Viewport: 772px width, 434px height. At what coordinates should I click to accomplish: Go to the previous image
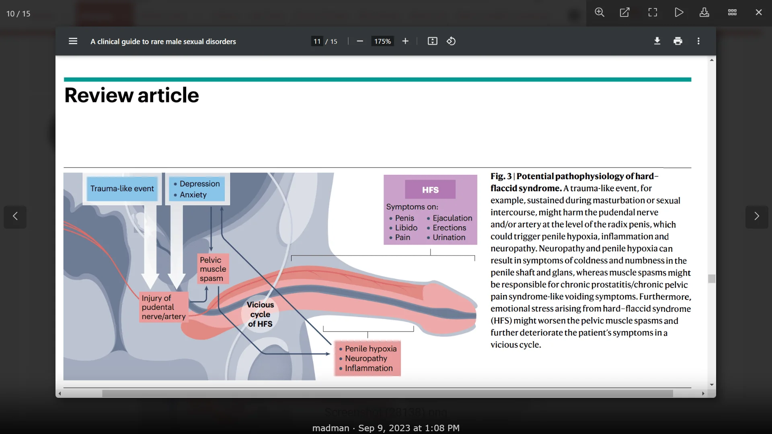15,217
